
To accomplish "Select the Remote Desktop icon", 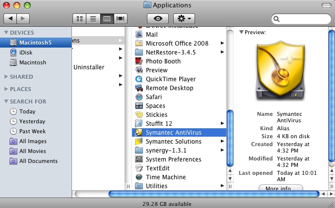I will tap(139, 88).
